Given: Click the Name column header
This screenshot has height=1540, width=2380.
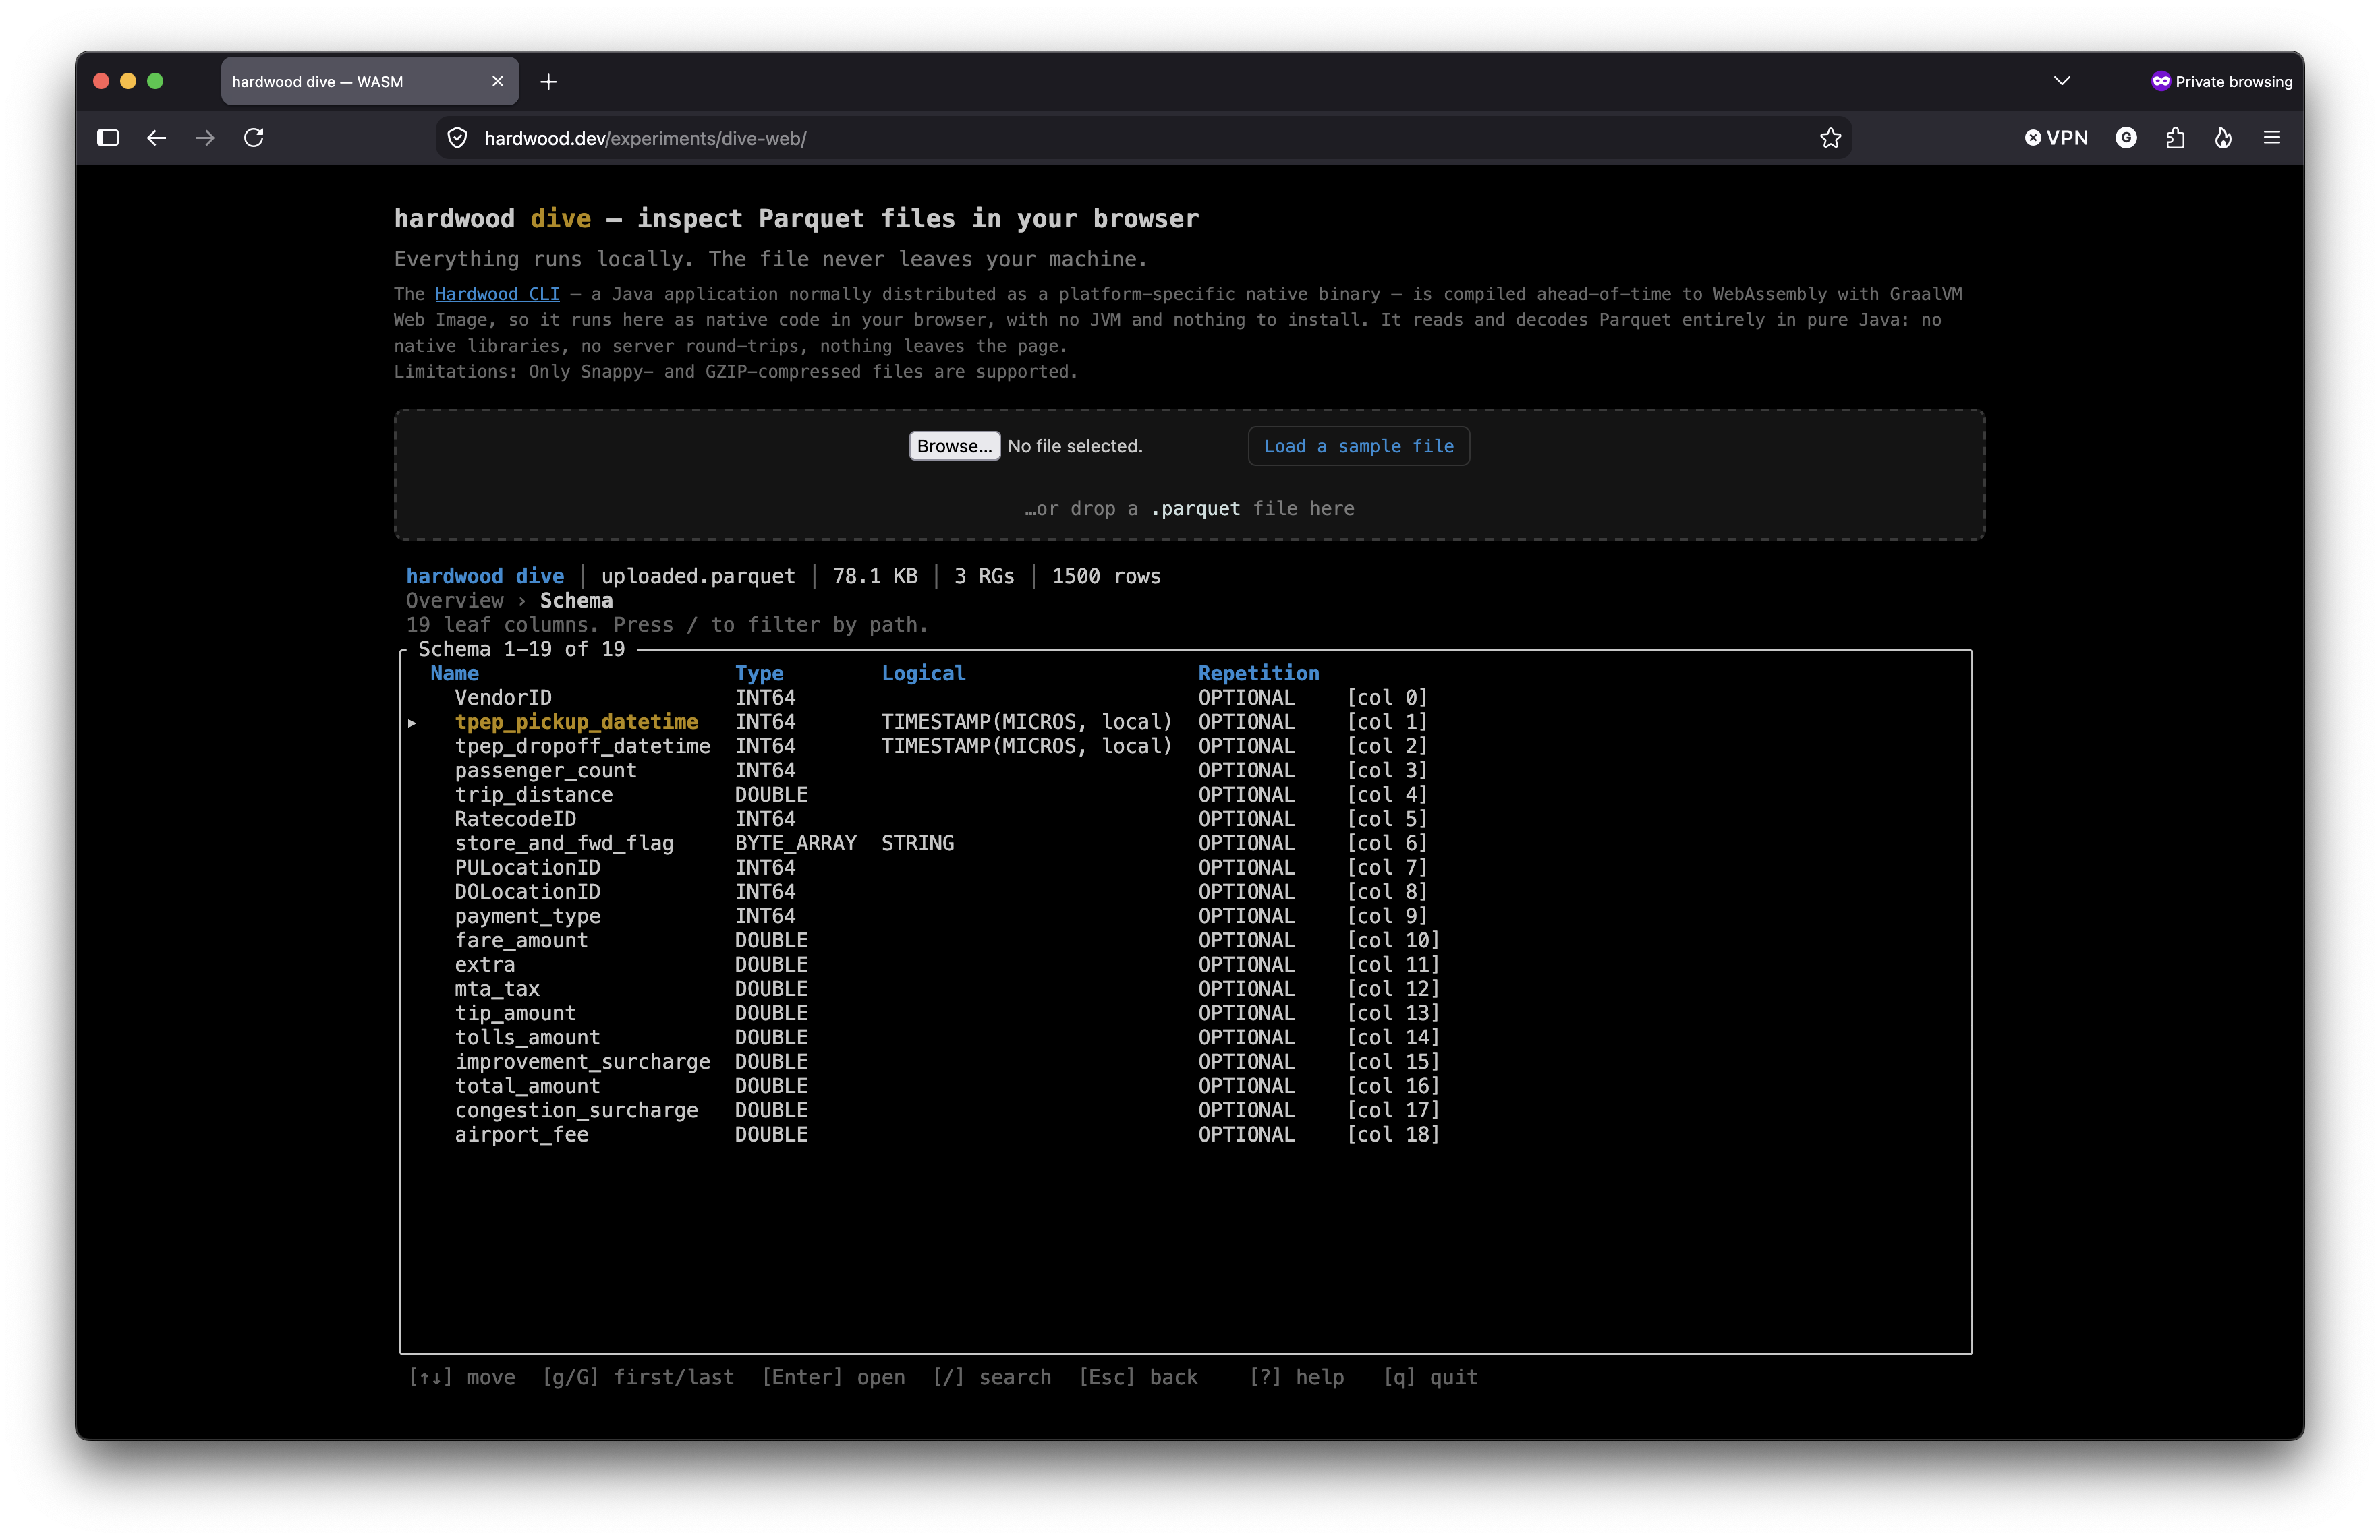Looking at the screenshot, I should pyautogui.click(x=454, y=674).
